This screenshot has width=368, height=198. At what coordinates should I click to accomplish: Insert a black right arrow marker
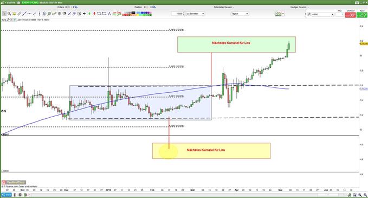pos(84,14)
